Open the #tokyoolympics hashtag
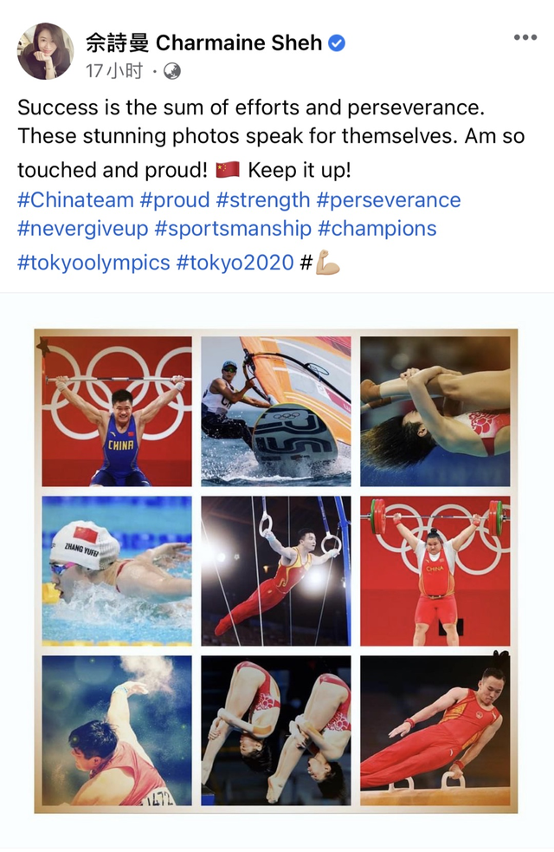The height and width of the screenshot is (852, 554). click(x=93, y=262)
